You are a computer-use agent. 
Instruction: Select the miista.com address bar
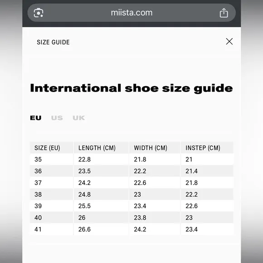(x=131, y=13)
